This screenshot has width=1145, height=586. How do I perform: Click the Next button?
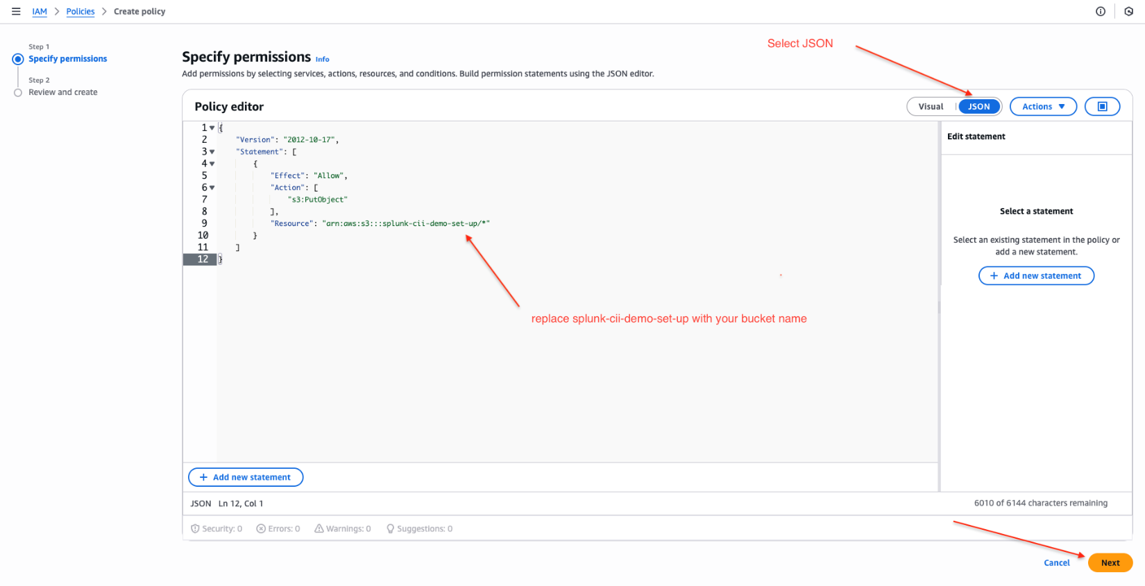[1110, 563]
